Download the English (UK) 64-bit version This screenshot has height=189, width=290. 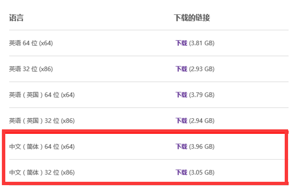[x=181, y=95]
